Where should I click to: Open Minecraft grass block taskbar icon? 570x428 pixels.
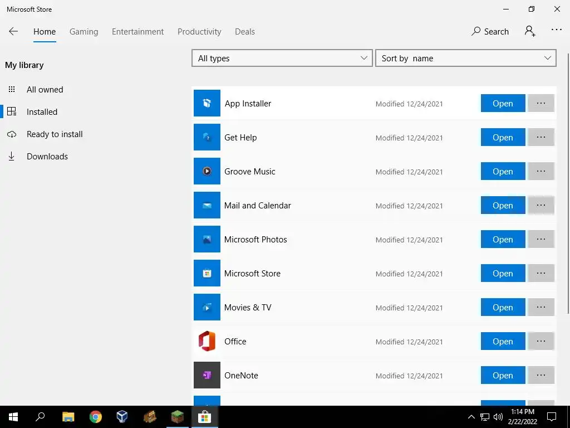[x=178, y=417]
